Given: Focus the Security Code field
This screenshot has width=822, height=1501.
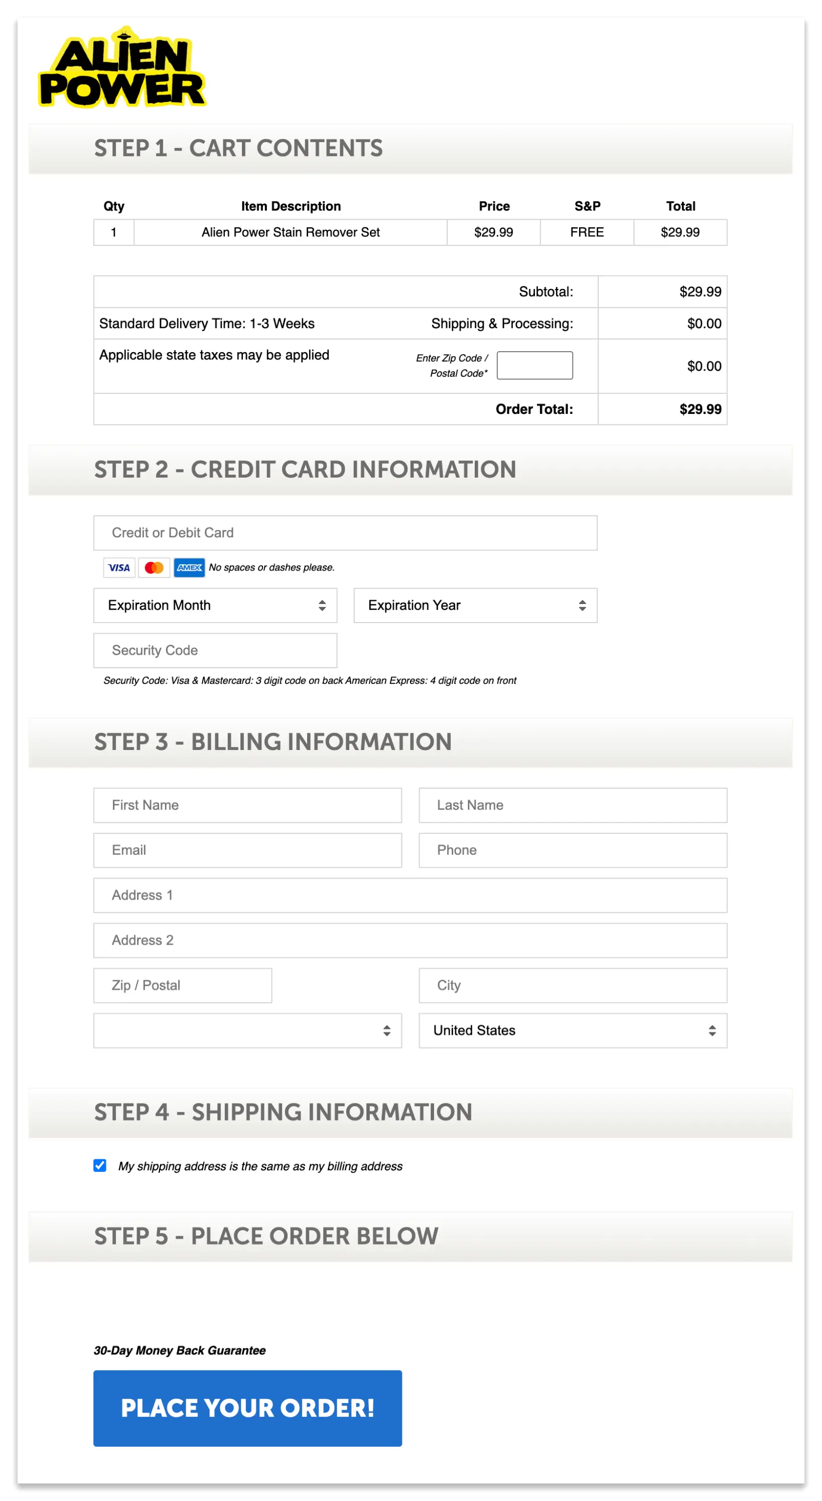Looking at the screenshot, I should pyautogui.click(x=215, y=650).
